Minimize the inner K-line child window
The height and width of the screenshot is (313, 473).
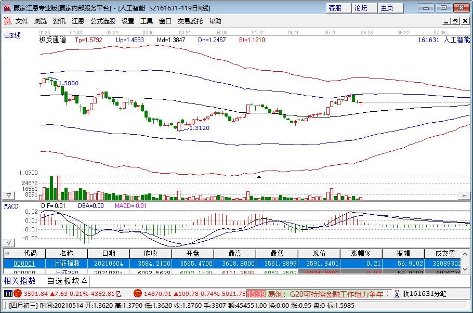(447, 21)
